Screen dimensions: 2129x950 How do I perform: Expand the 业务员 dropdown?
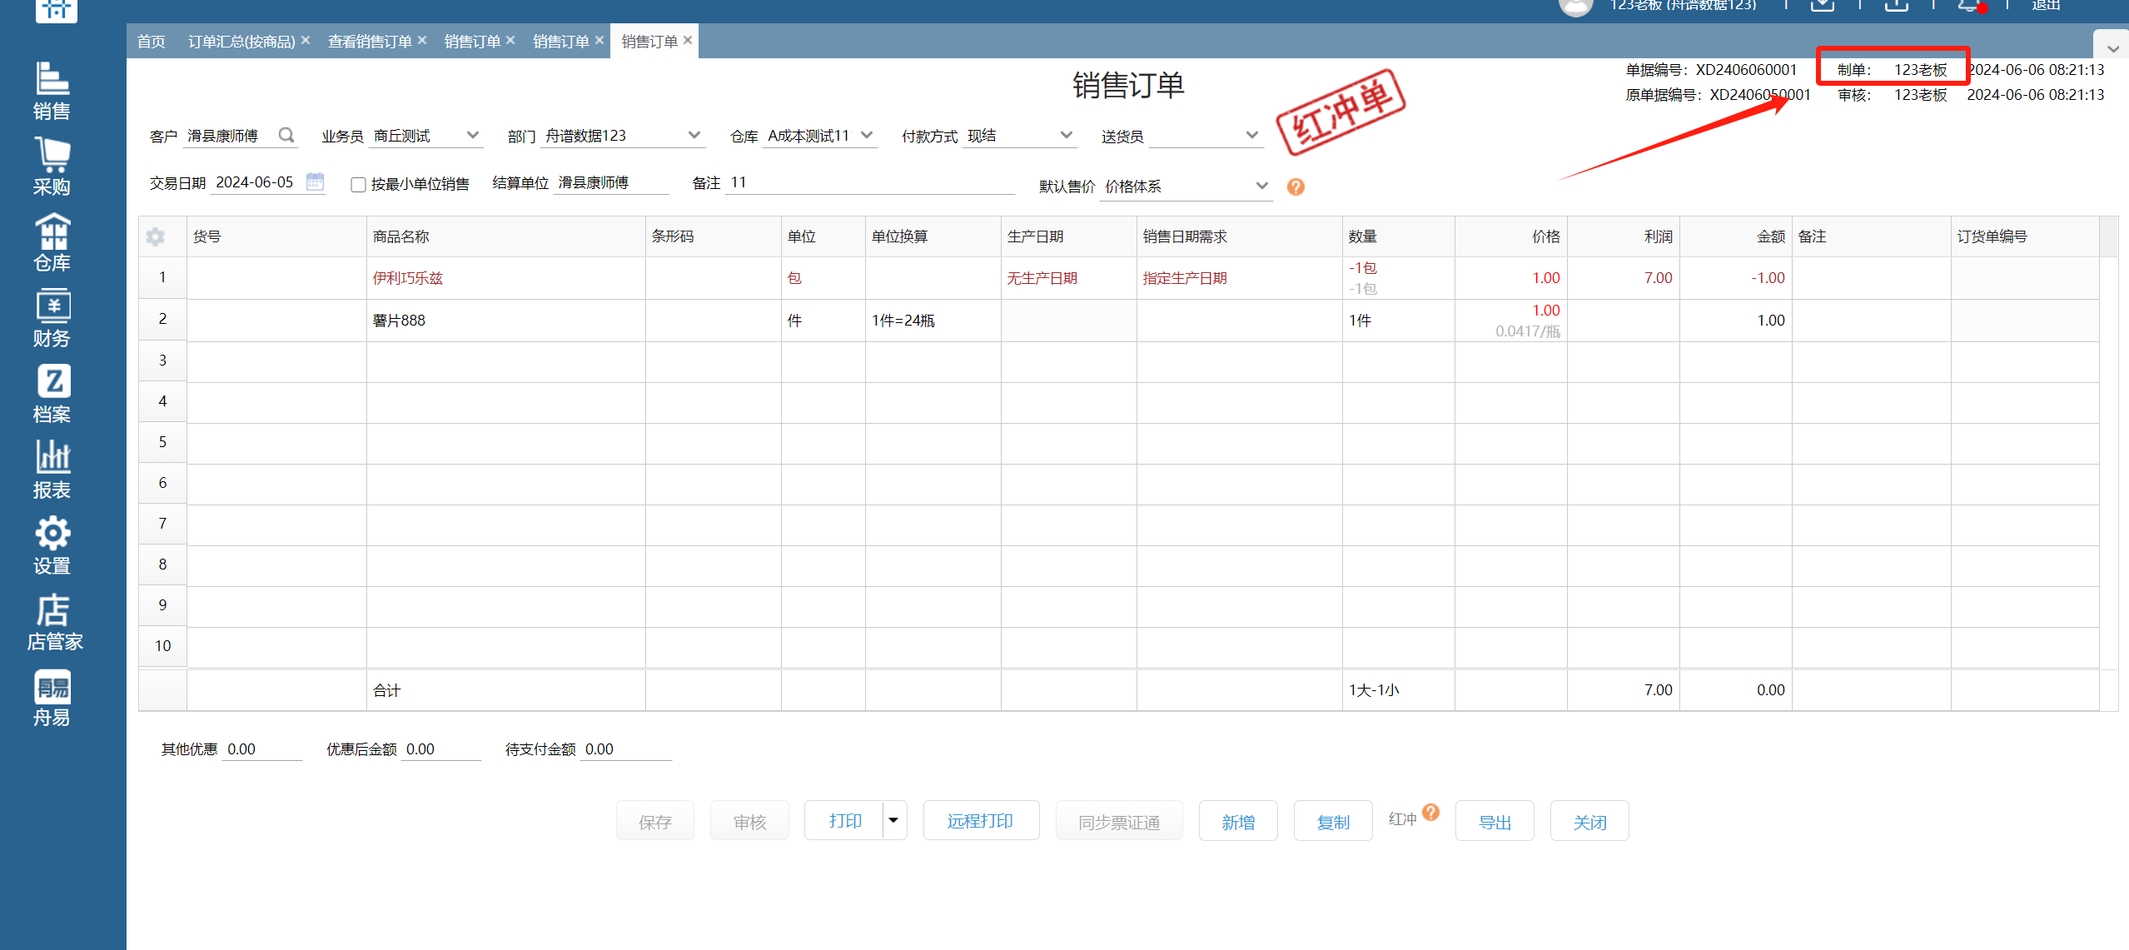473,135
